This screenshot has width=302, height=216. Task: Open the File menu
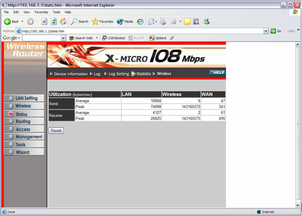point(6,12)
